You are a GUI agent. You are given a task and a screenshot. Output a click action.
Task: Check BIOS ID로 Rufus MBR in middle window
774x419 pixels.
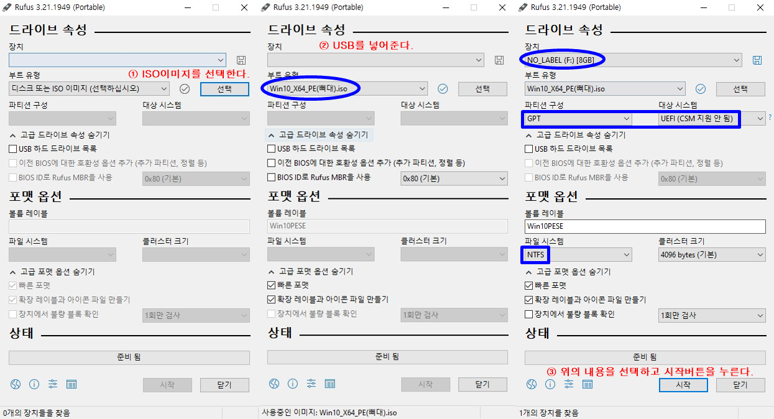271,178
